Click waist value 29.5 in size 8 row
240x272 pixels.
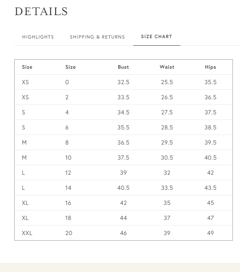point(167,143)
